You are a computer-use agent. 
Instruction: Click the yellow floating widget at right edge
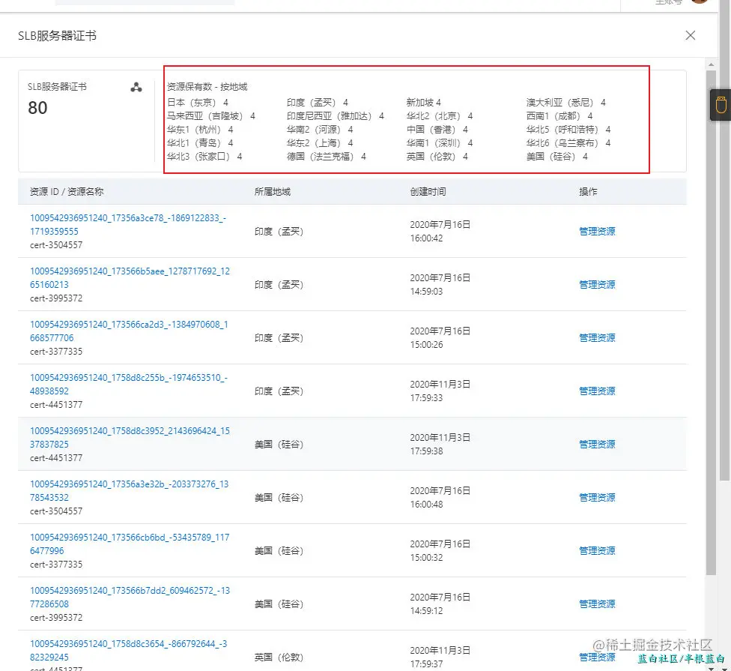(721, 105)
